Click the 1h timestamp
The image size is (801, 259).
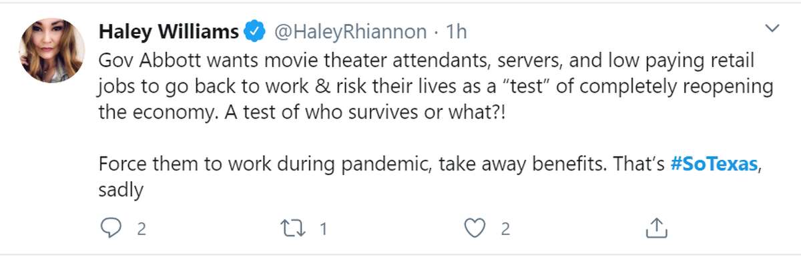(x=457, y=31)
